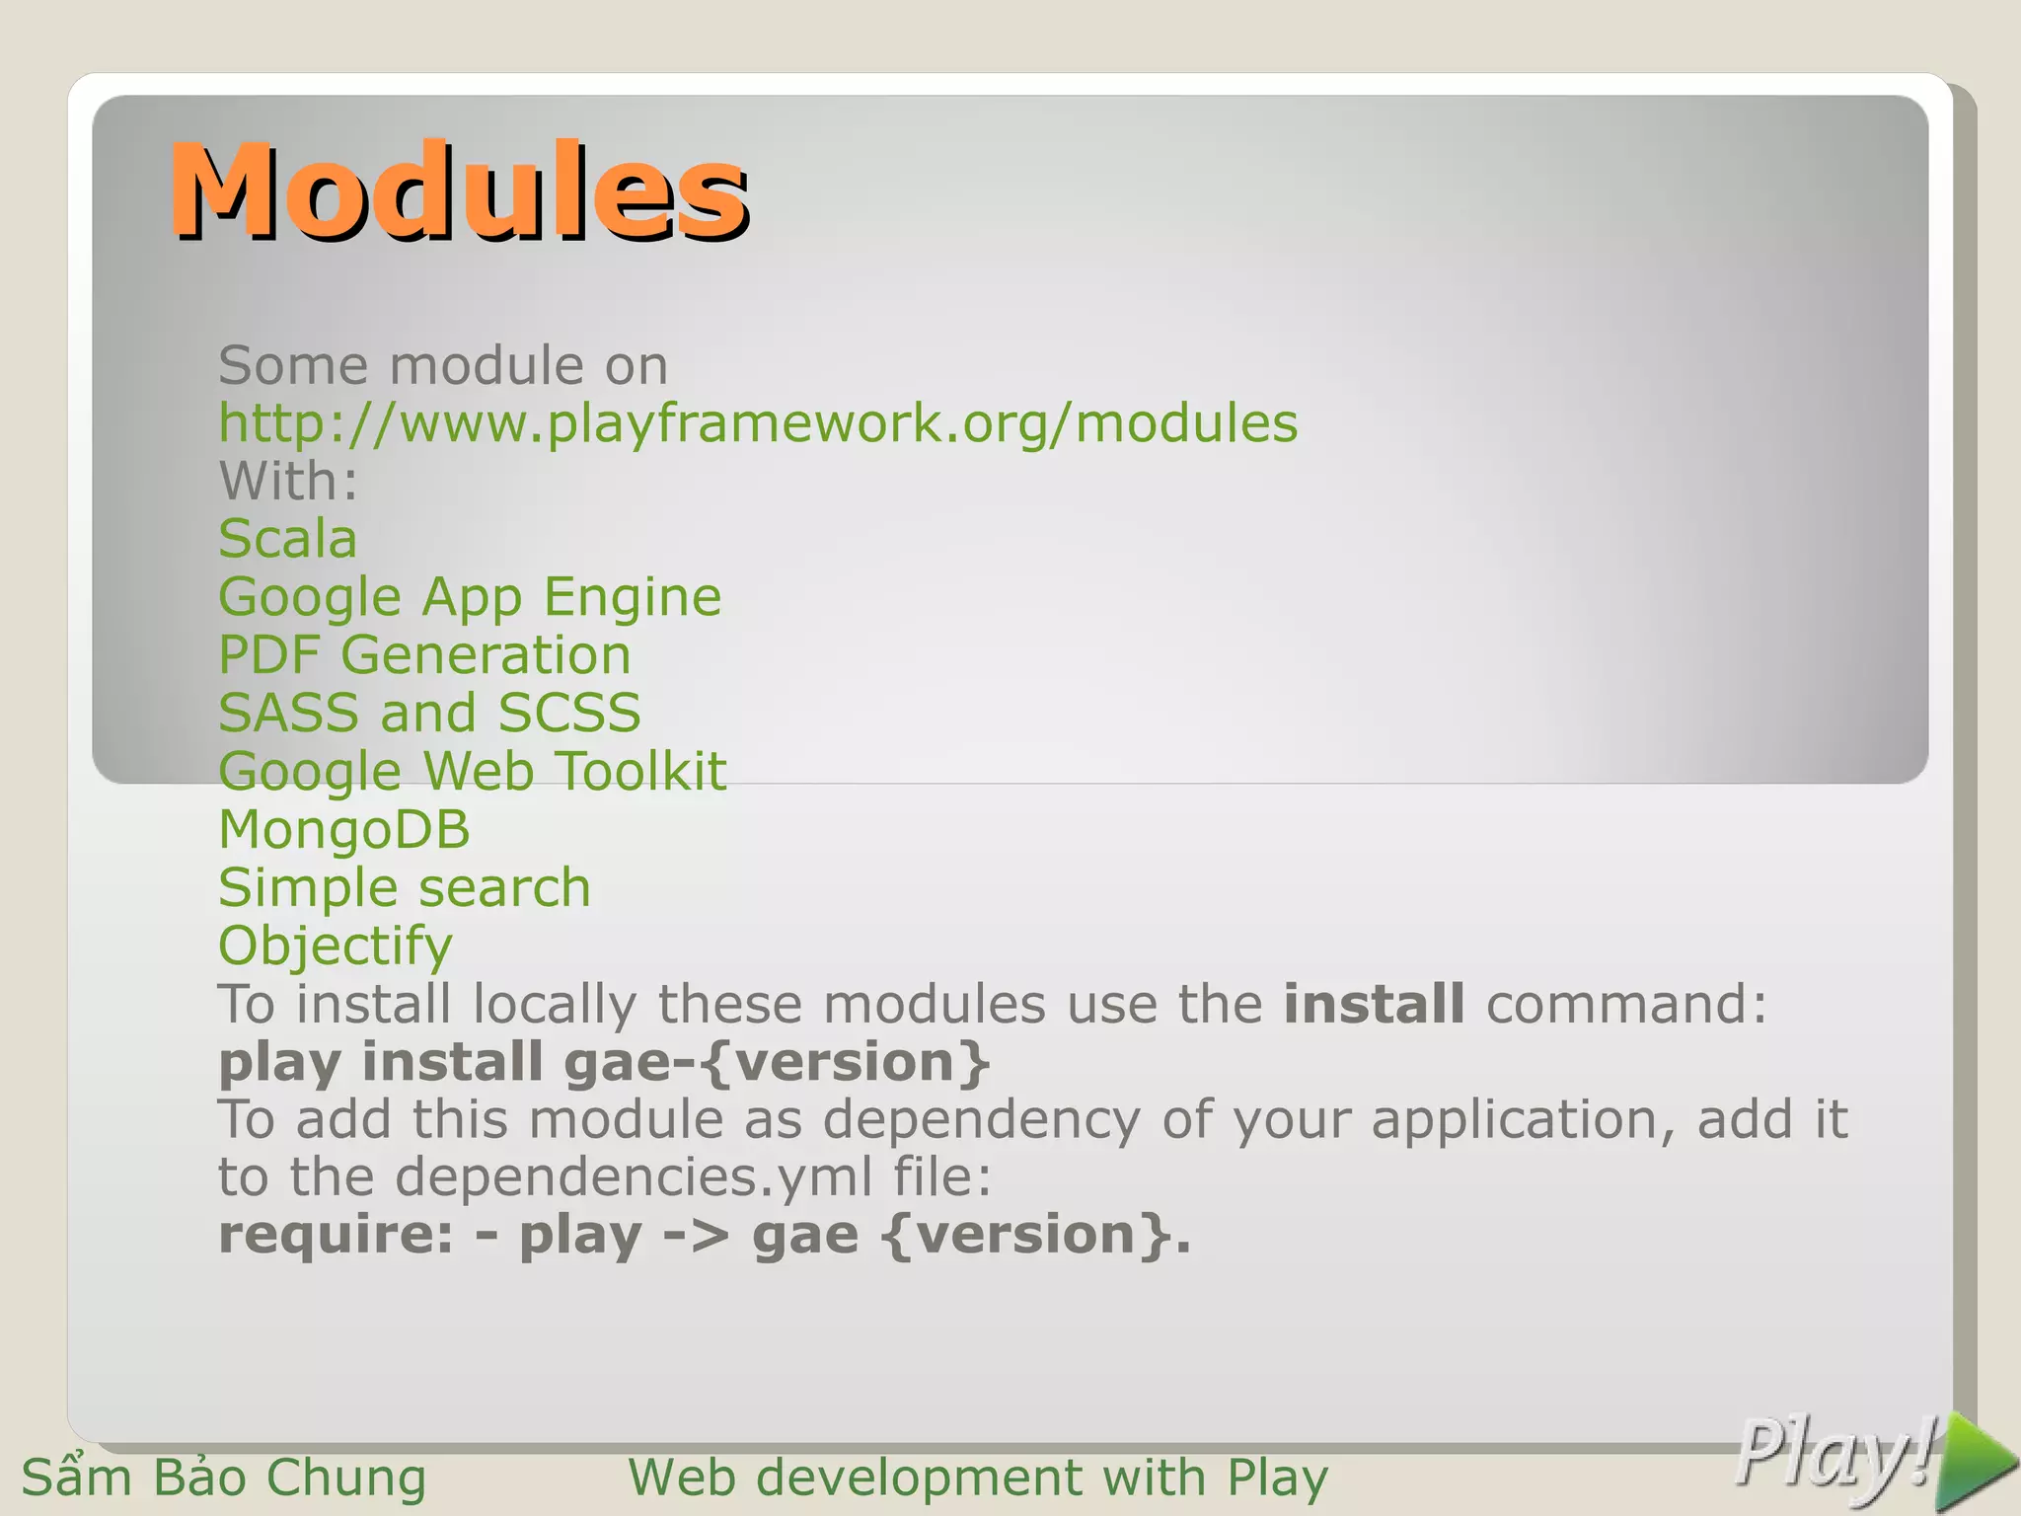Screen dimensions: 2021x1516
Task: Click 'To add this module as dependency' line
Action: pyautogui.click(x=1033, y=1120)
